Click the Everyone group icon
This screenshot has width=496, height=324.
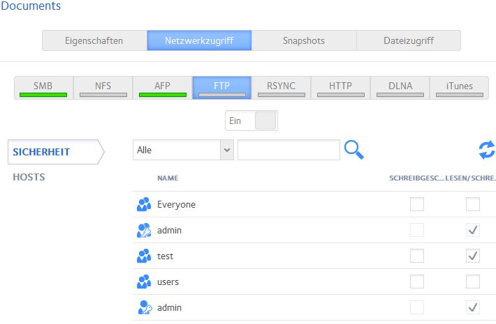(144, 205)
